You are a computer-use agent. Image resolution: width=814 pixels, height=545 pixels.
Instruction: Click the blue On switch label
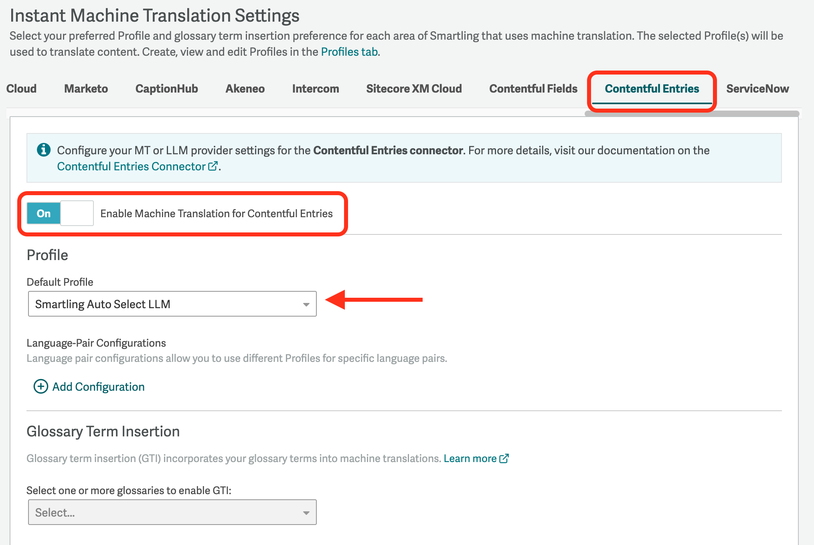click(44, 213)
